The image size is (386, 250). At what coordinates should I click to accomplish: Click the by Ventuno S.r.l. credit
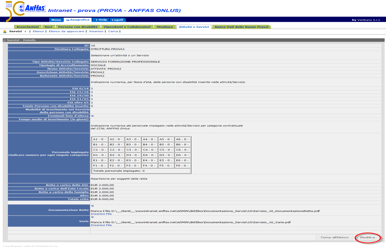point(366,20)
